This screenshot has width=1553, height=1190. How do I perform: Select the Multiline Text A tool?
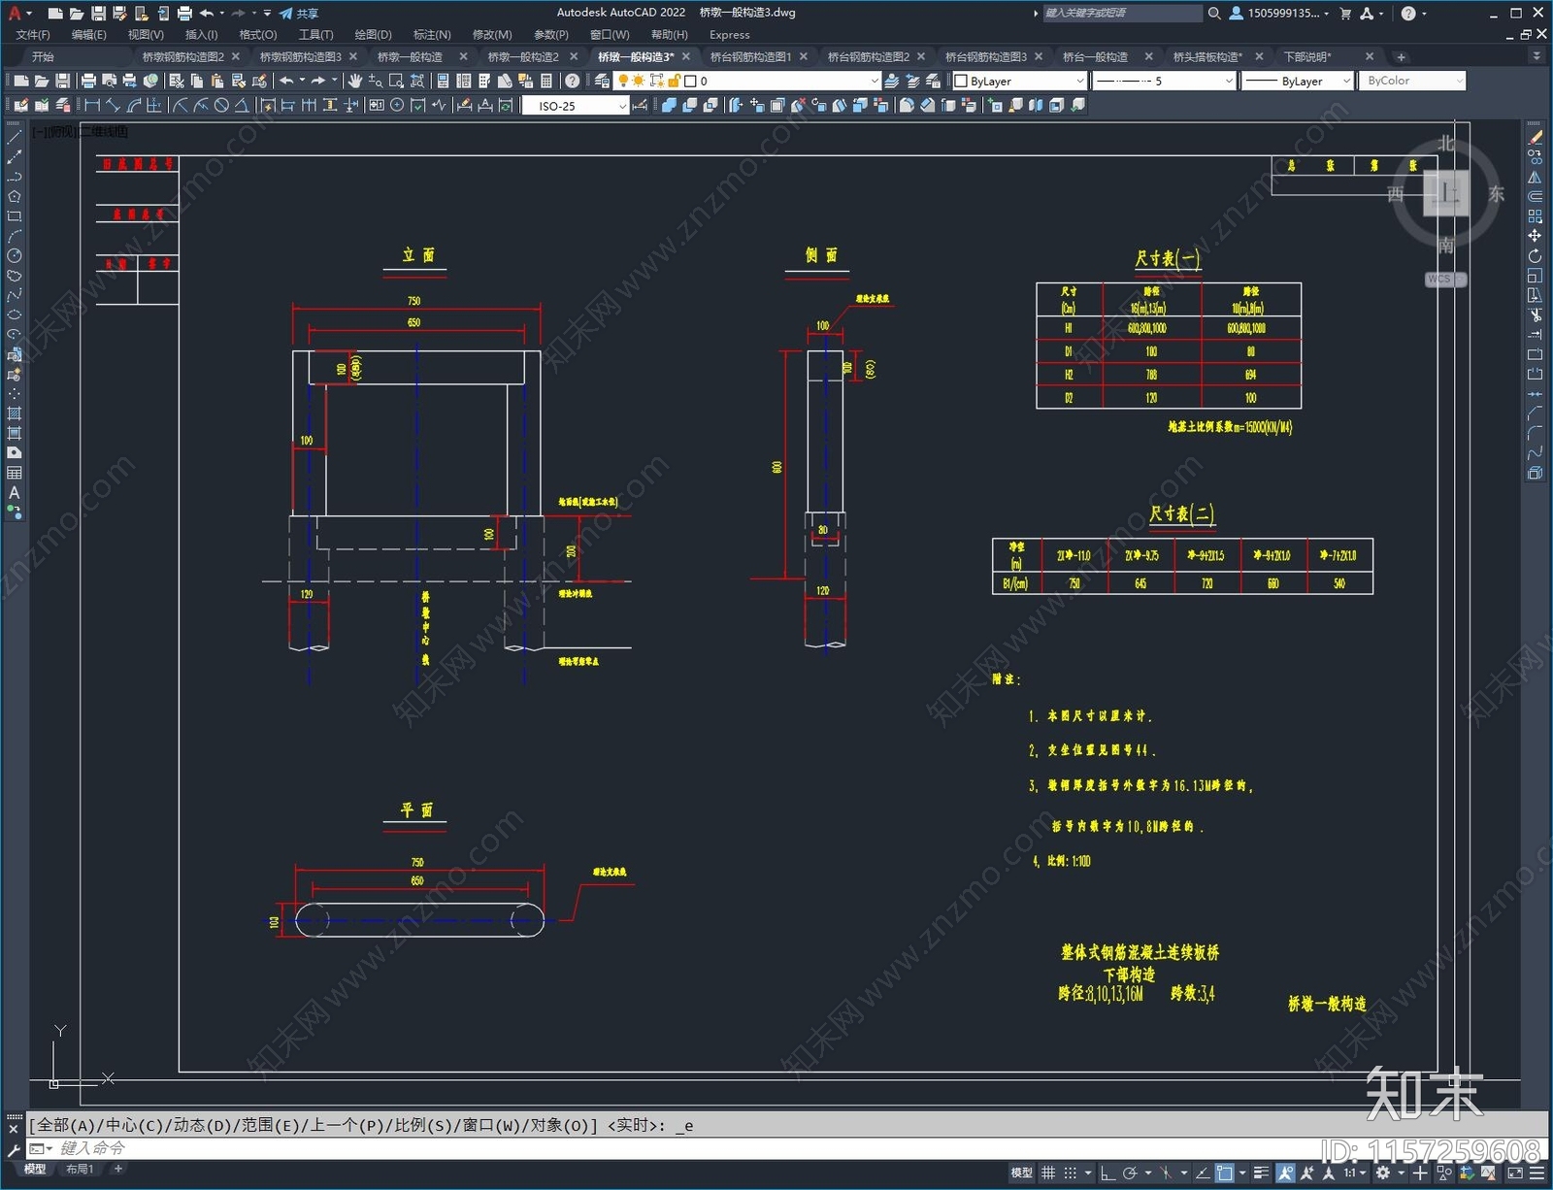click(x=14, y=493)
